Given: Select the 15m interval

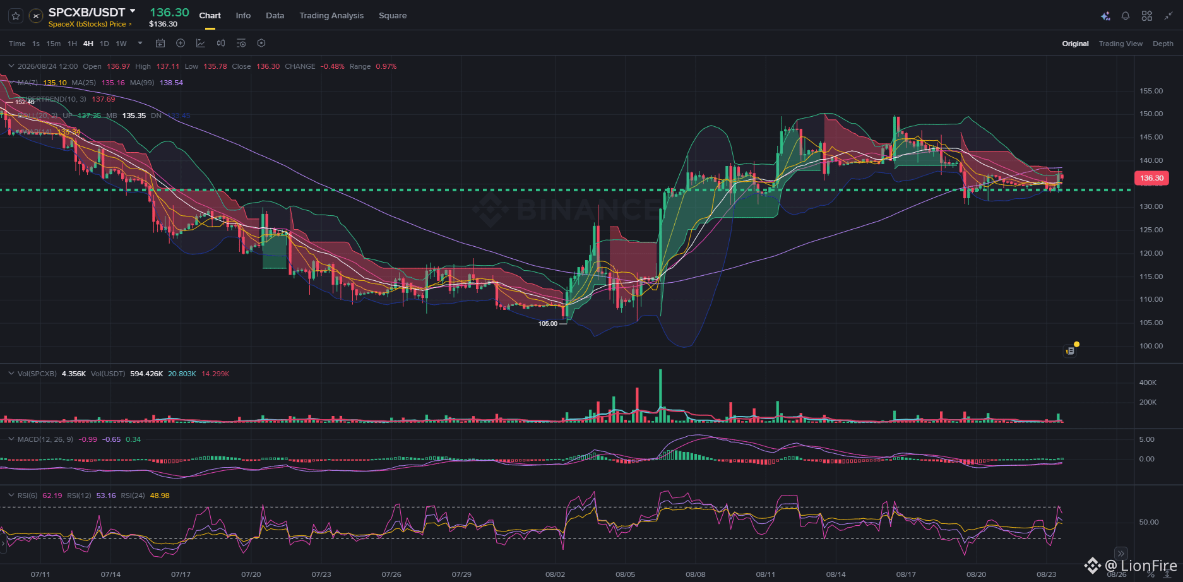Looking at the screenshot, I should pyautogui.click(x=54, y=44).
